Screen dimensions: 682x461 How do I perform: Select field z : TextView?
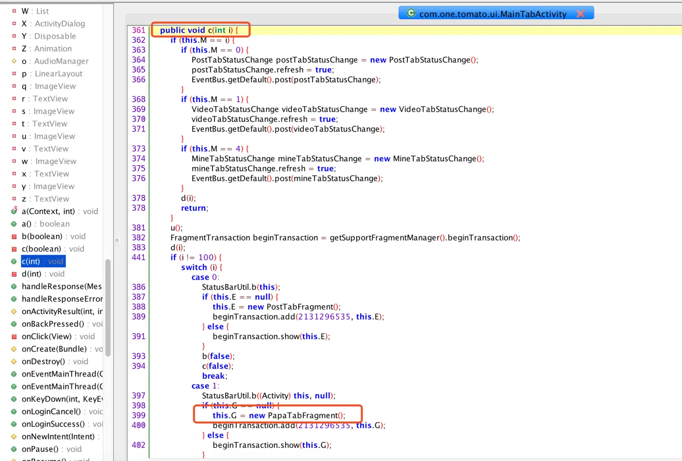point(45,199)
